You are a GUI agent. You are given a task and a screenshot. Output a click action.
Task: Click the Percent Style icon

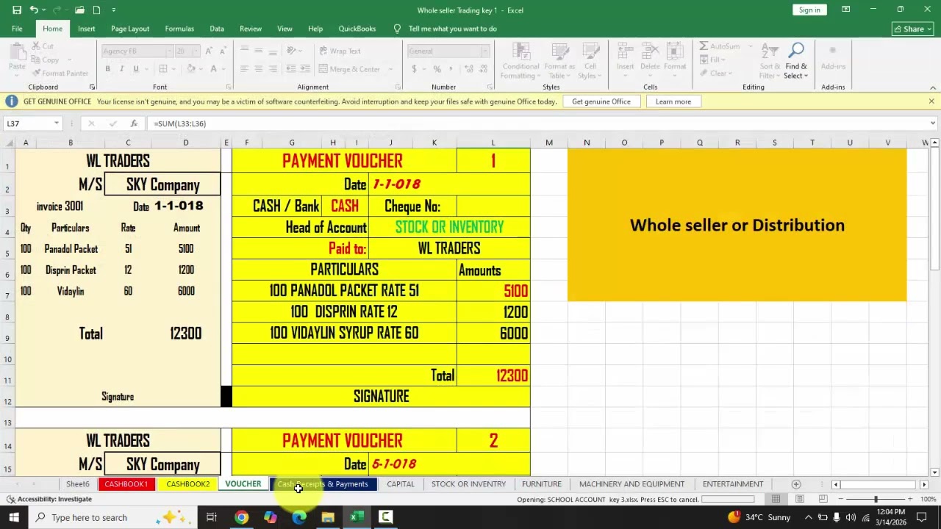[437, 69]
